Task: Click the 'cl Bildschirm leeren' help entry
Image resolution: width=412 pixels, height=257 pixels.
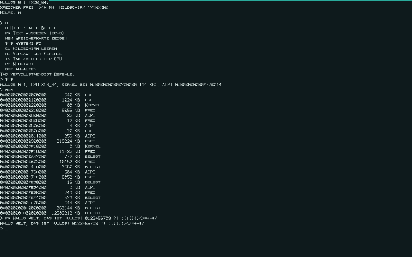Action: point(31,49)
